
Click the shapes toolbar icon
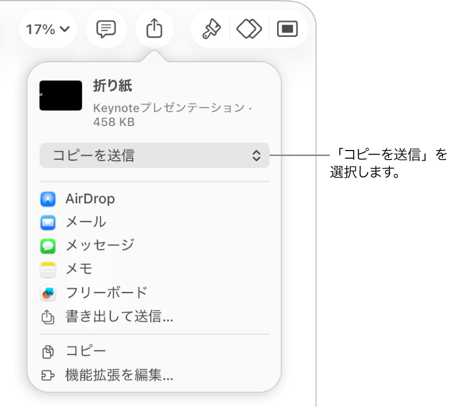(x=249, y=29)
